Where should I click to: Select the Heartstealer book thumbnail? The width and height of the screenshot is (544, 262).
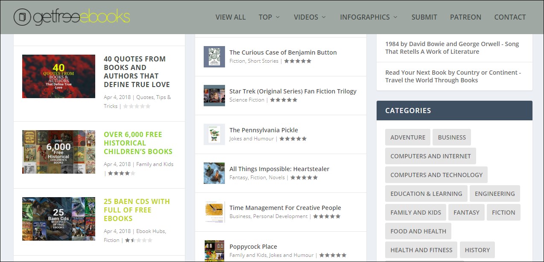(x=214, y=173)
